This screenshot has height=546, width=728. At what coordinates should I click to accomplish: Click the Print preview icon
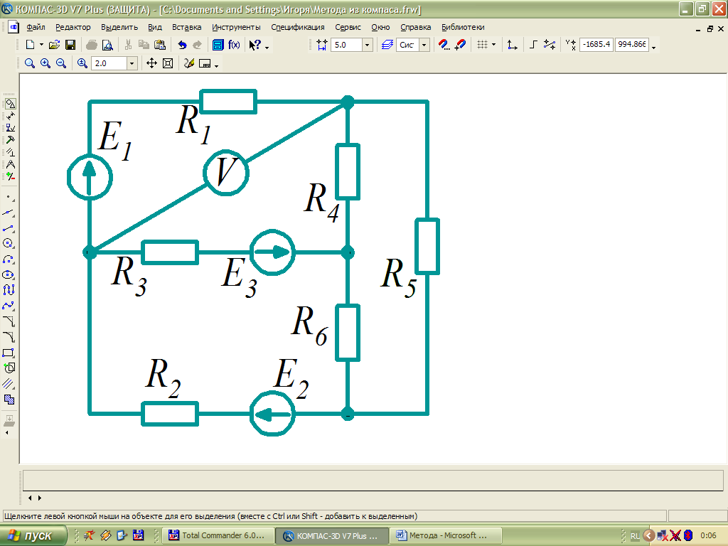(107, 45)
